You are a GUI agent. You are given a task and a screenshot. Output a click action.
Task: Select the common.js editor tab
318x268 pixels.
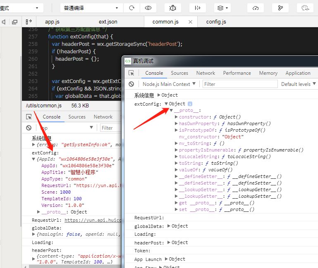click(165, 21)
